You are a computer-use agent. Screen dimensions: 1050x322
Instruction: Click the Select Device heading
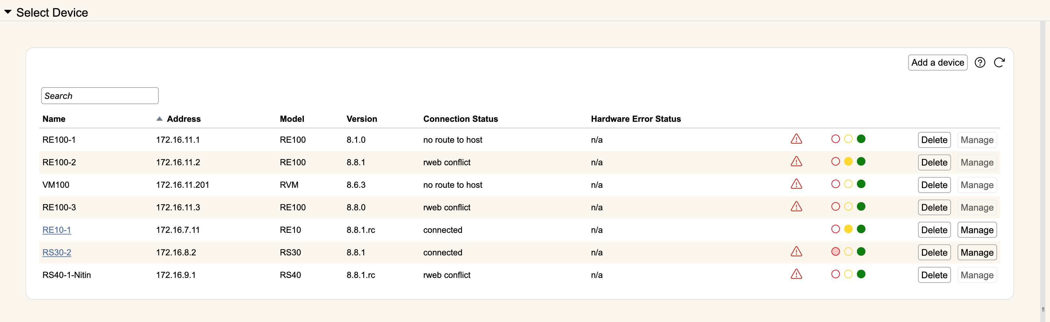click(52, 13)
